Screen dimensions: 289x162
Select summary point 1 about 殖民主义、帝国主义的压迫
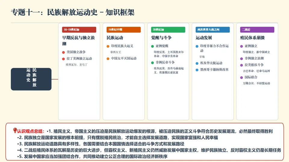coord(160,131)
